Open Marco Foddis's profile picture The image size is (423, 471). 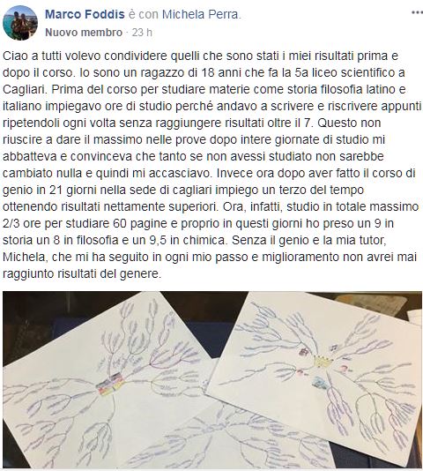20,23
